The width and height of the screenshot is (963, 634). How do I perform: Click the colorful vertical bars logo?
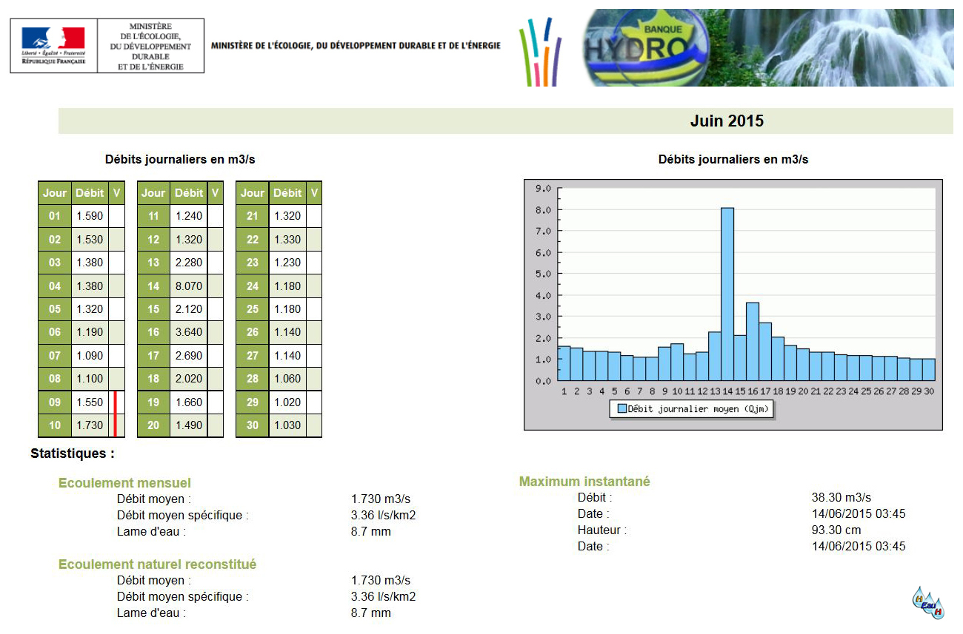point(540,51)
